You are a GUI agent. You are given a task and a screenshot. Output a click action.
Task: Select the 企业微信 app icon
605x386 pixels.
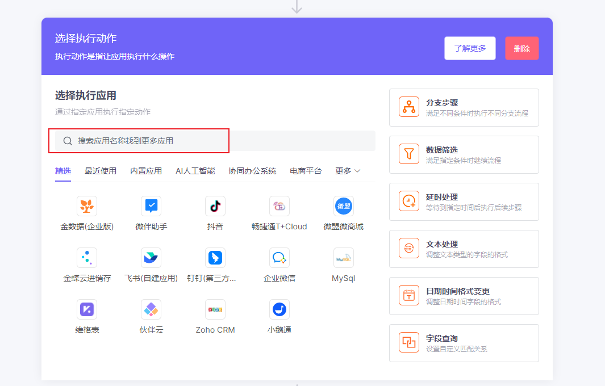coord(279,258)
